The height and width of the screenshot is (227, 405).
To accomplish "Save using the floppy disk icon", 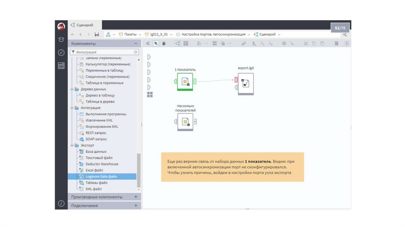I will [x=97, y=34].
